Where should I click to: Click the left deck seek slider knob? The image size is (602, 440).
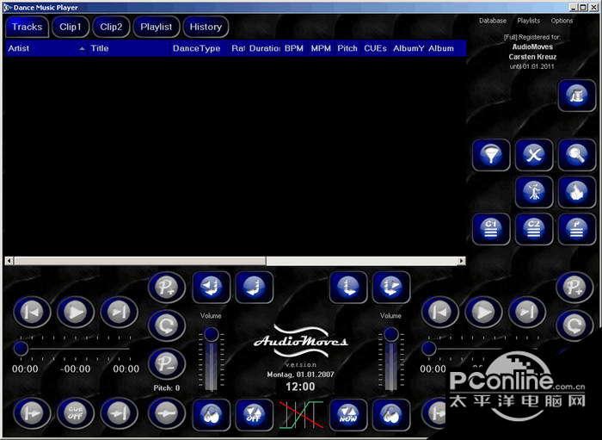click(x=21, y=349)
